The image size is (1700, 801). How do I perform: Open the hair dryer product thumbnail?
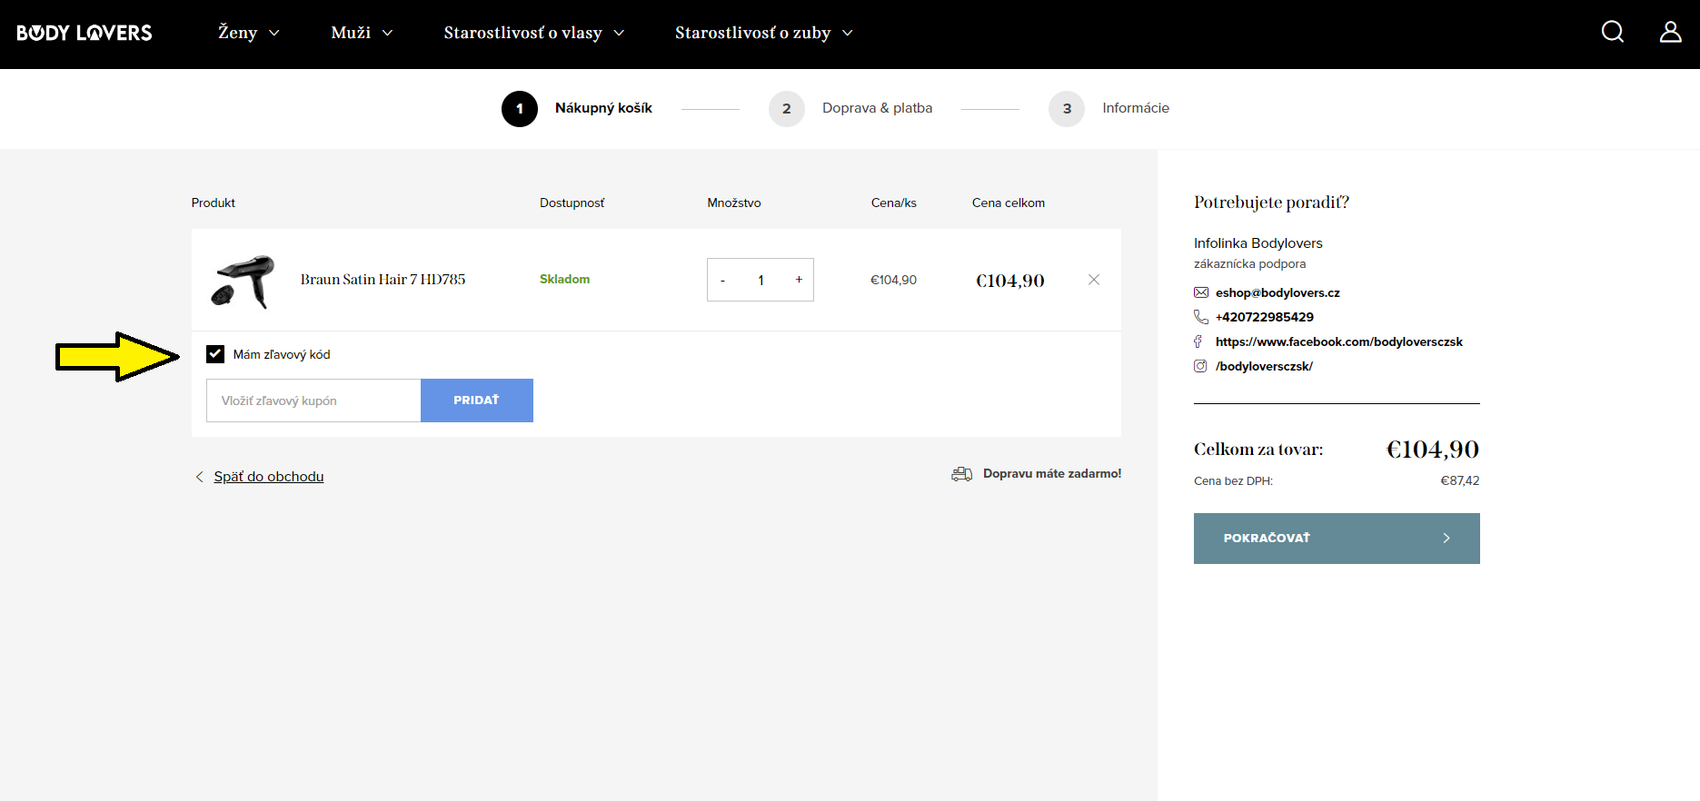pos(243,282)
